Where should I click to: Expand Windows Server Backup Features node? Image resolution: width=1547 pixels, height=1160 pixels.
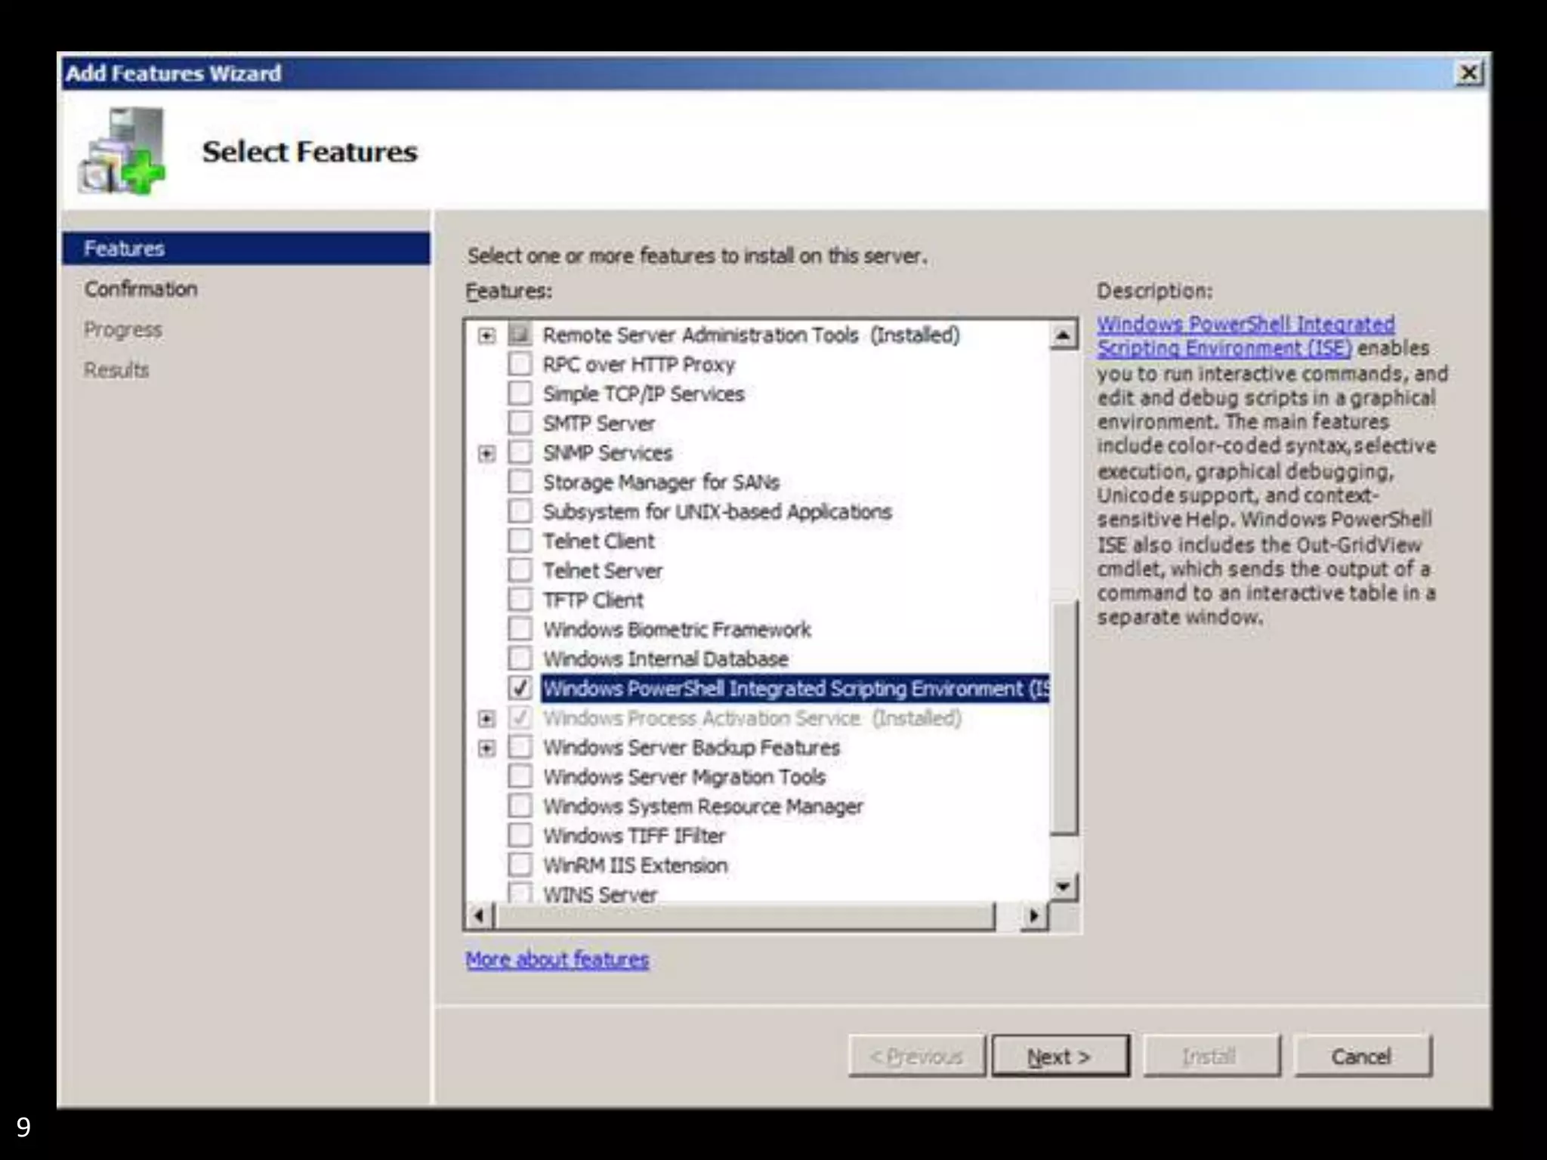click(487, 748)
